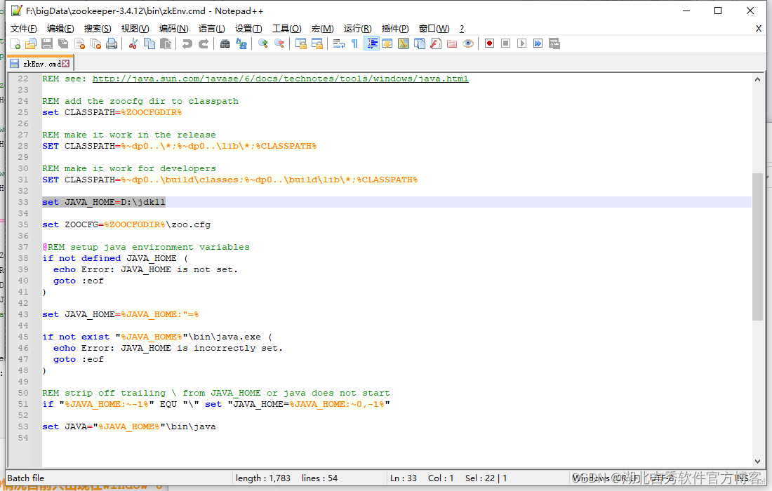Click the 'set JAVA_HOME=D:\jdk11' line
The width and height of the screenshot is (772, 491).
tap(104, 202)
